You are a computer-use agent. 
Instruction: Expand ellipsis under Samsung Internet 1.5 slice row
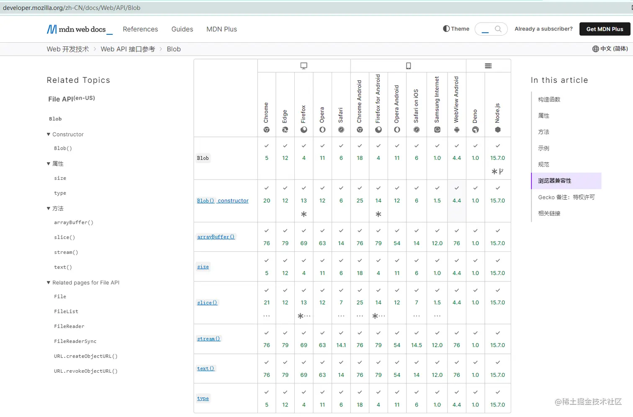(x=437, y=316)
